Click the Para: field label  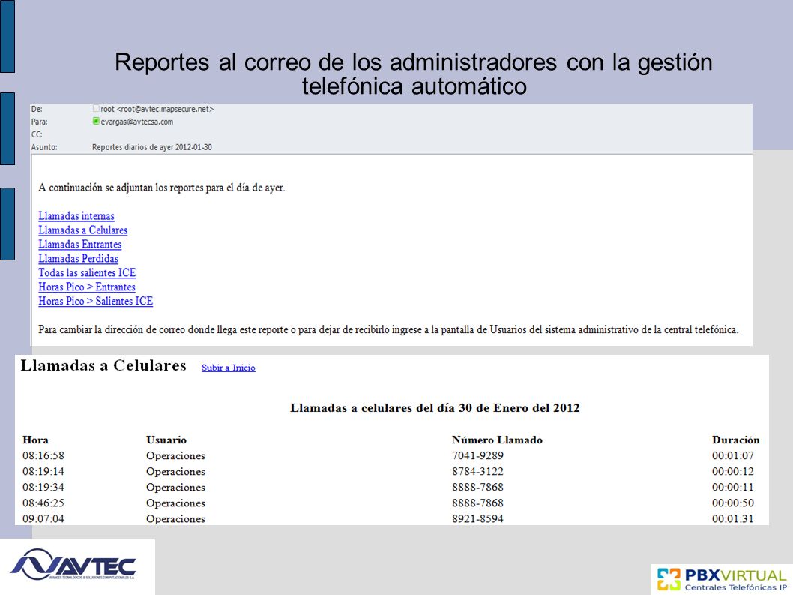(40, 122)
